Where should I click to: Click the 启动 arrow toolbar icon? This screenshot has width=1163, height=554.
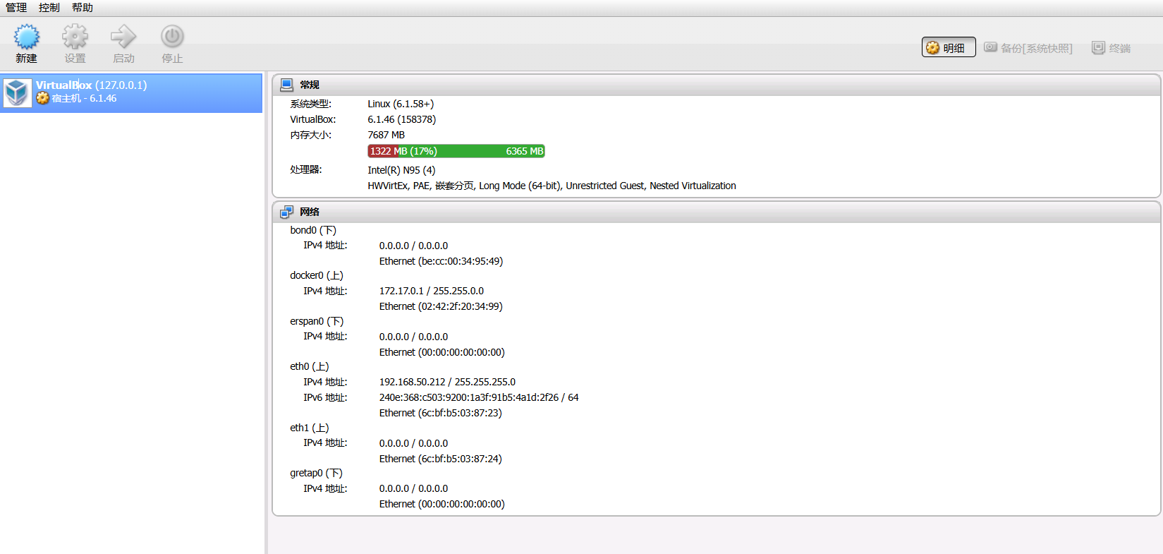click(123, 36)
